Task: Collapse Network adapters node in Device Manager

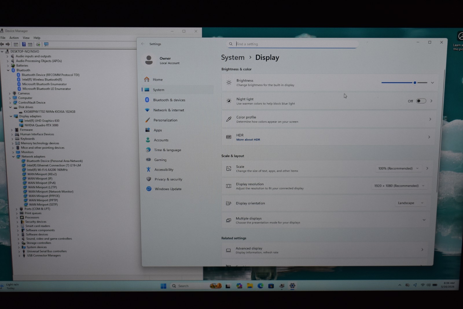Action: pos(13,157)
